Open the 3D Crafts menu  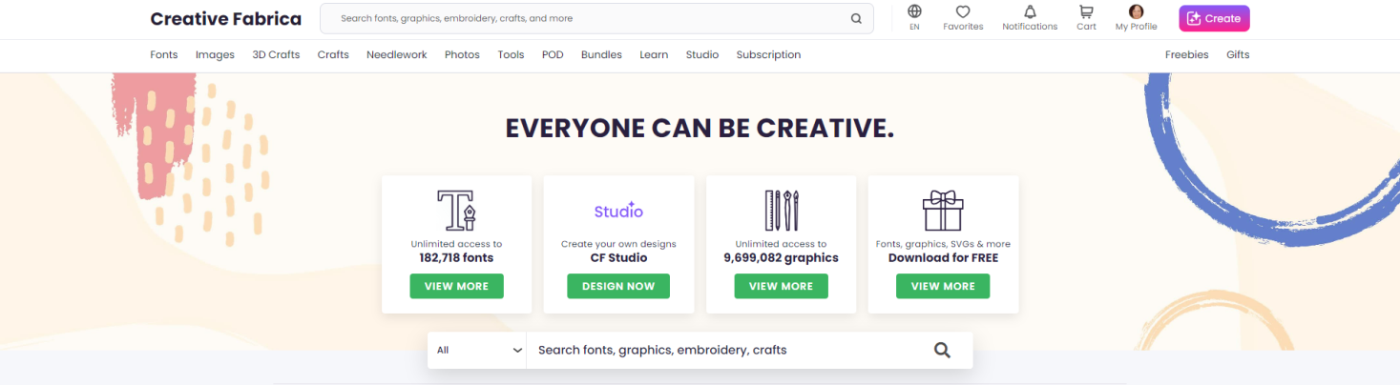pos(276,54)
